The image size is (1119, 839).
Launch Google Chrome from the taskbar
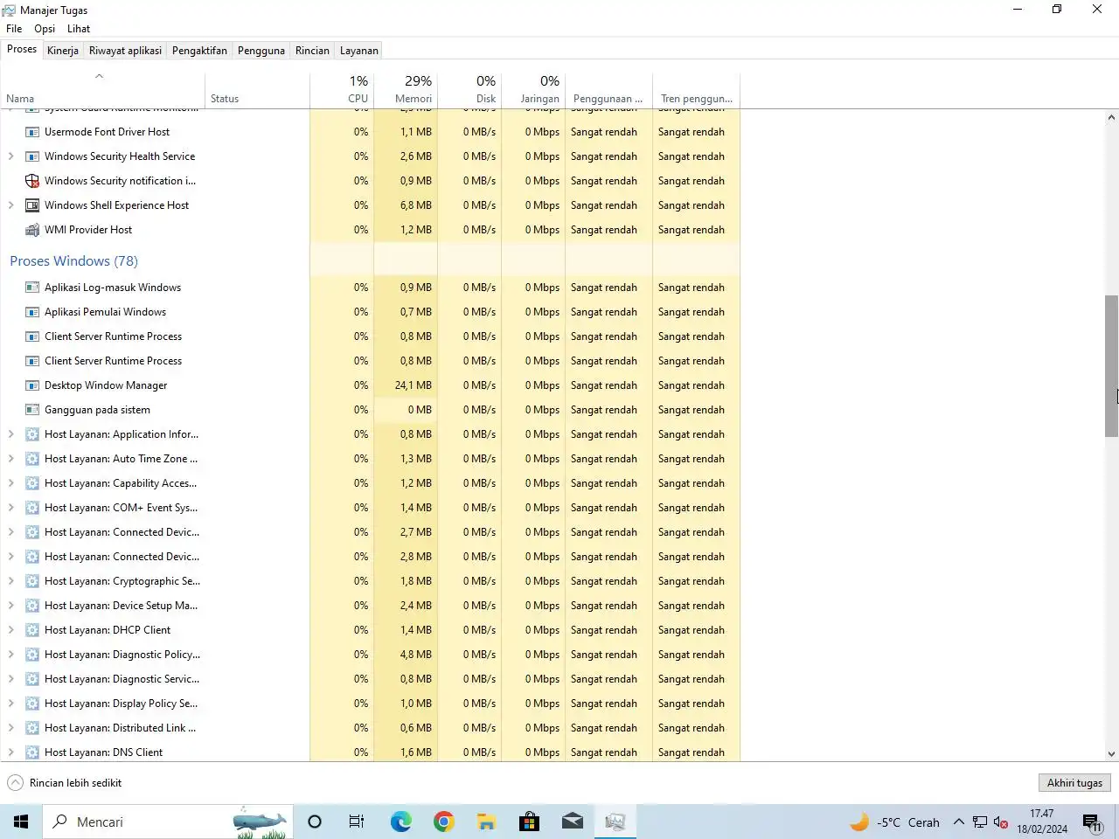point(443,822)
